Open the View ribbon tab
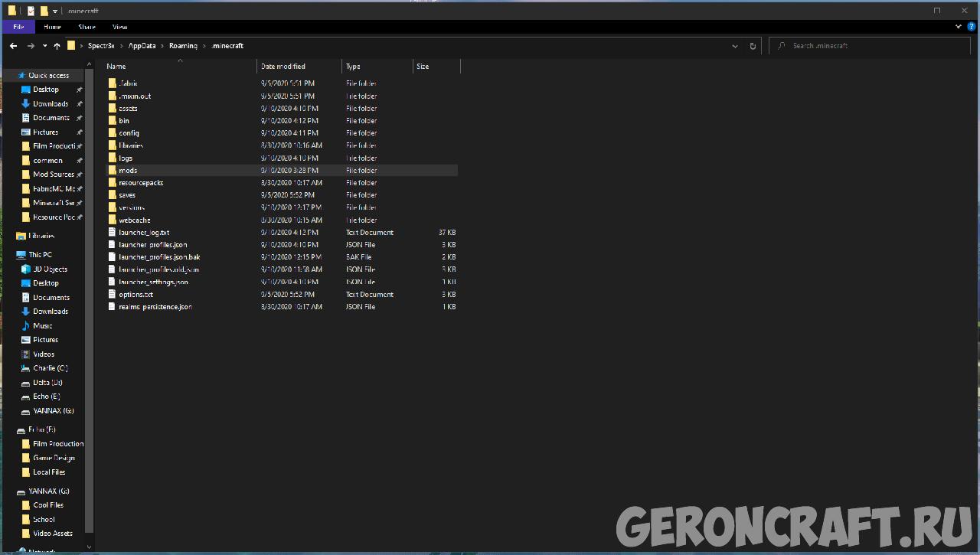This screenshot has width=980, height=555. (119, 27)
